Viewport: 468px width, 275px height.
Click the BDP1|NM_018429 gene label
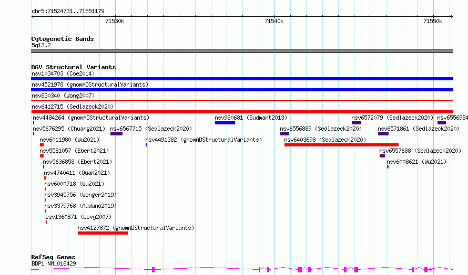[54, 263]
